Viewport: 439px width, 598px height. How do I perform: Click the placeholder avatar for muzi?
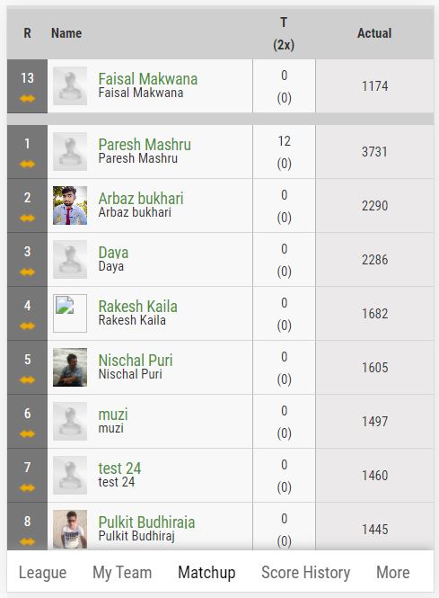pos(70,421)
